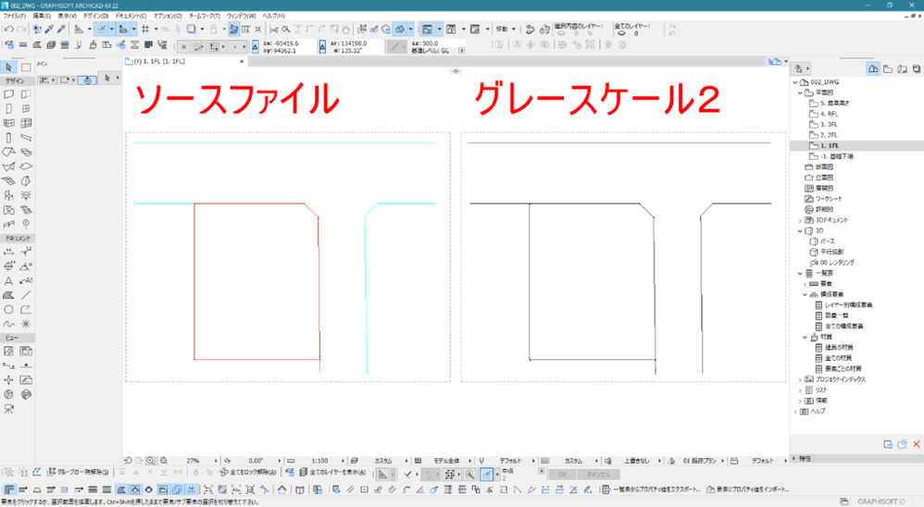Click 要素にプロパティ値をインポート button

[747, 489]
